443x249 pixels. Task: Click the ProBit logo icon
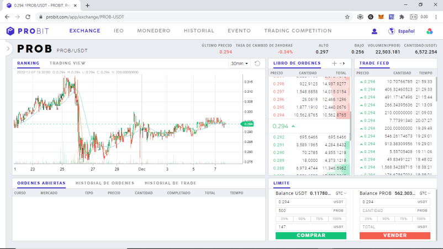(x=10, y=31)
